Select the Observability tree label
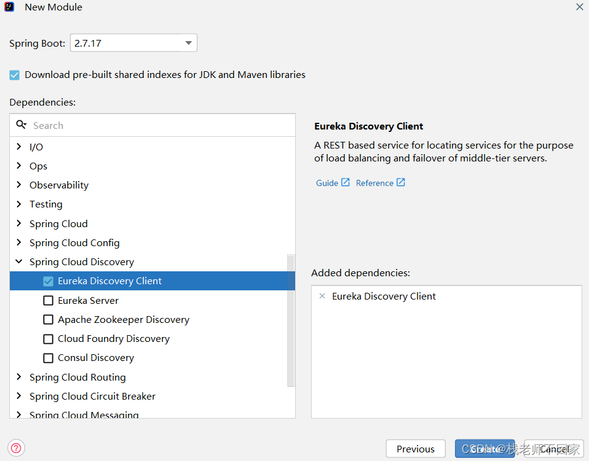This screenshot has height=461, width=589. click(59, 185)
